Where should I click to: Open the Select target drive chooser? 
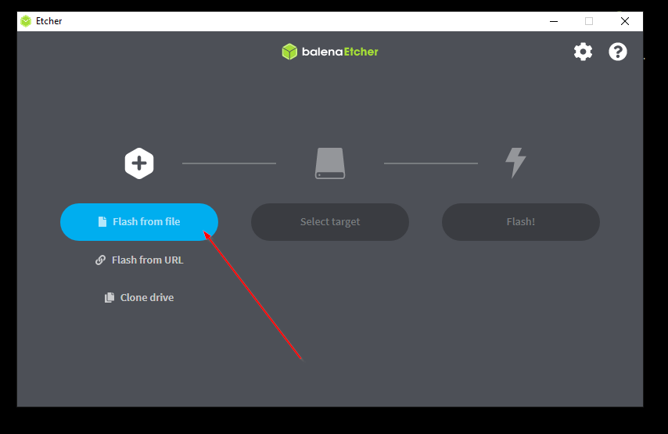coord(330,222)
